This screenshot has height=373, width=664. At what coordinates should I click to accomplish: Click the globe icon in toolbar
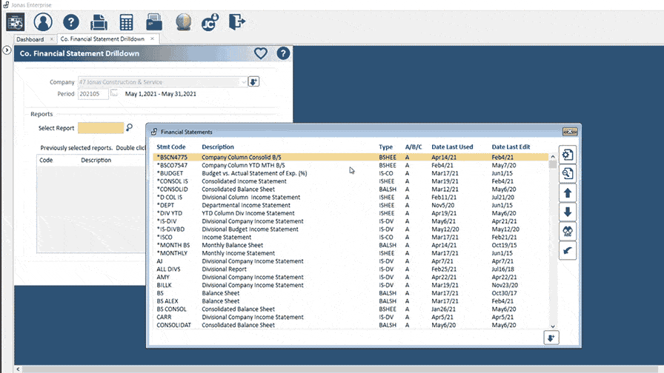183,22
